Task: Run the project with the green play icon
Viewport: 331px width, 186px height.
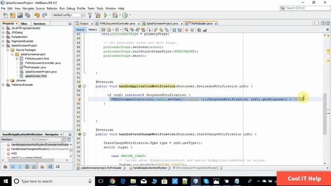Action: pos(106,15)
